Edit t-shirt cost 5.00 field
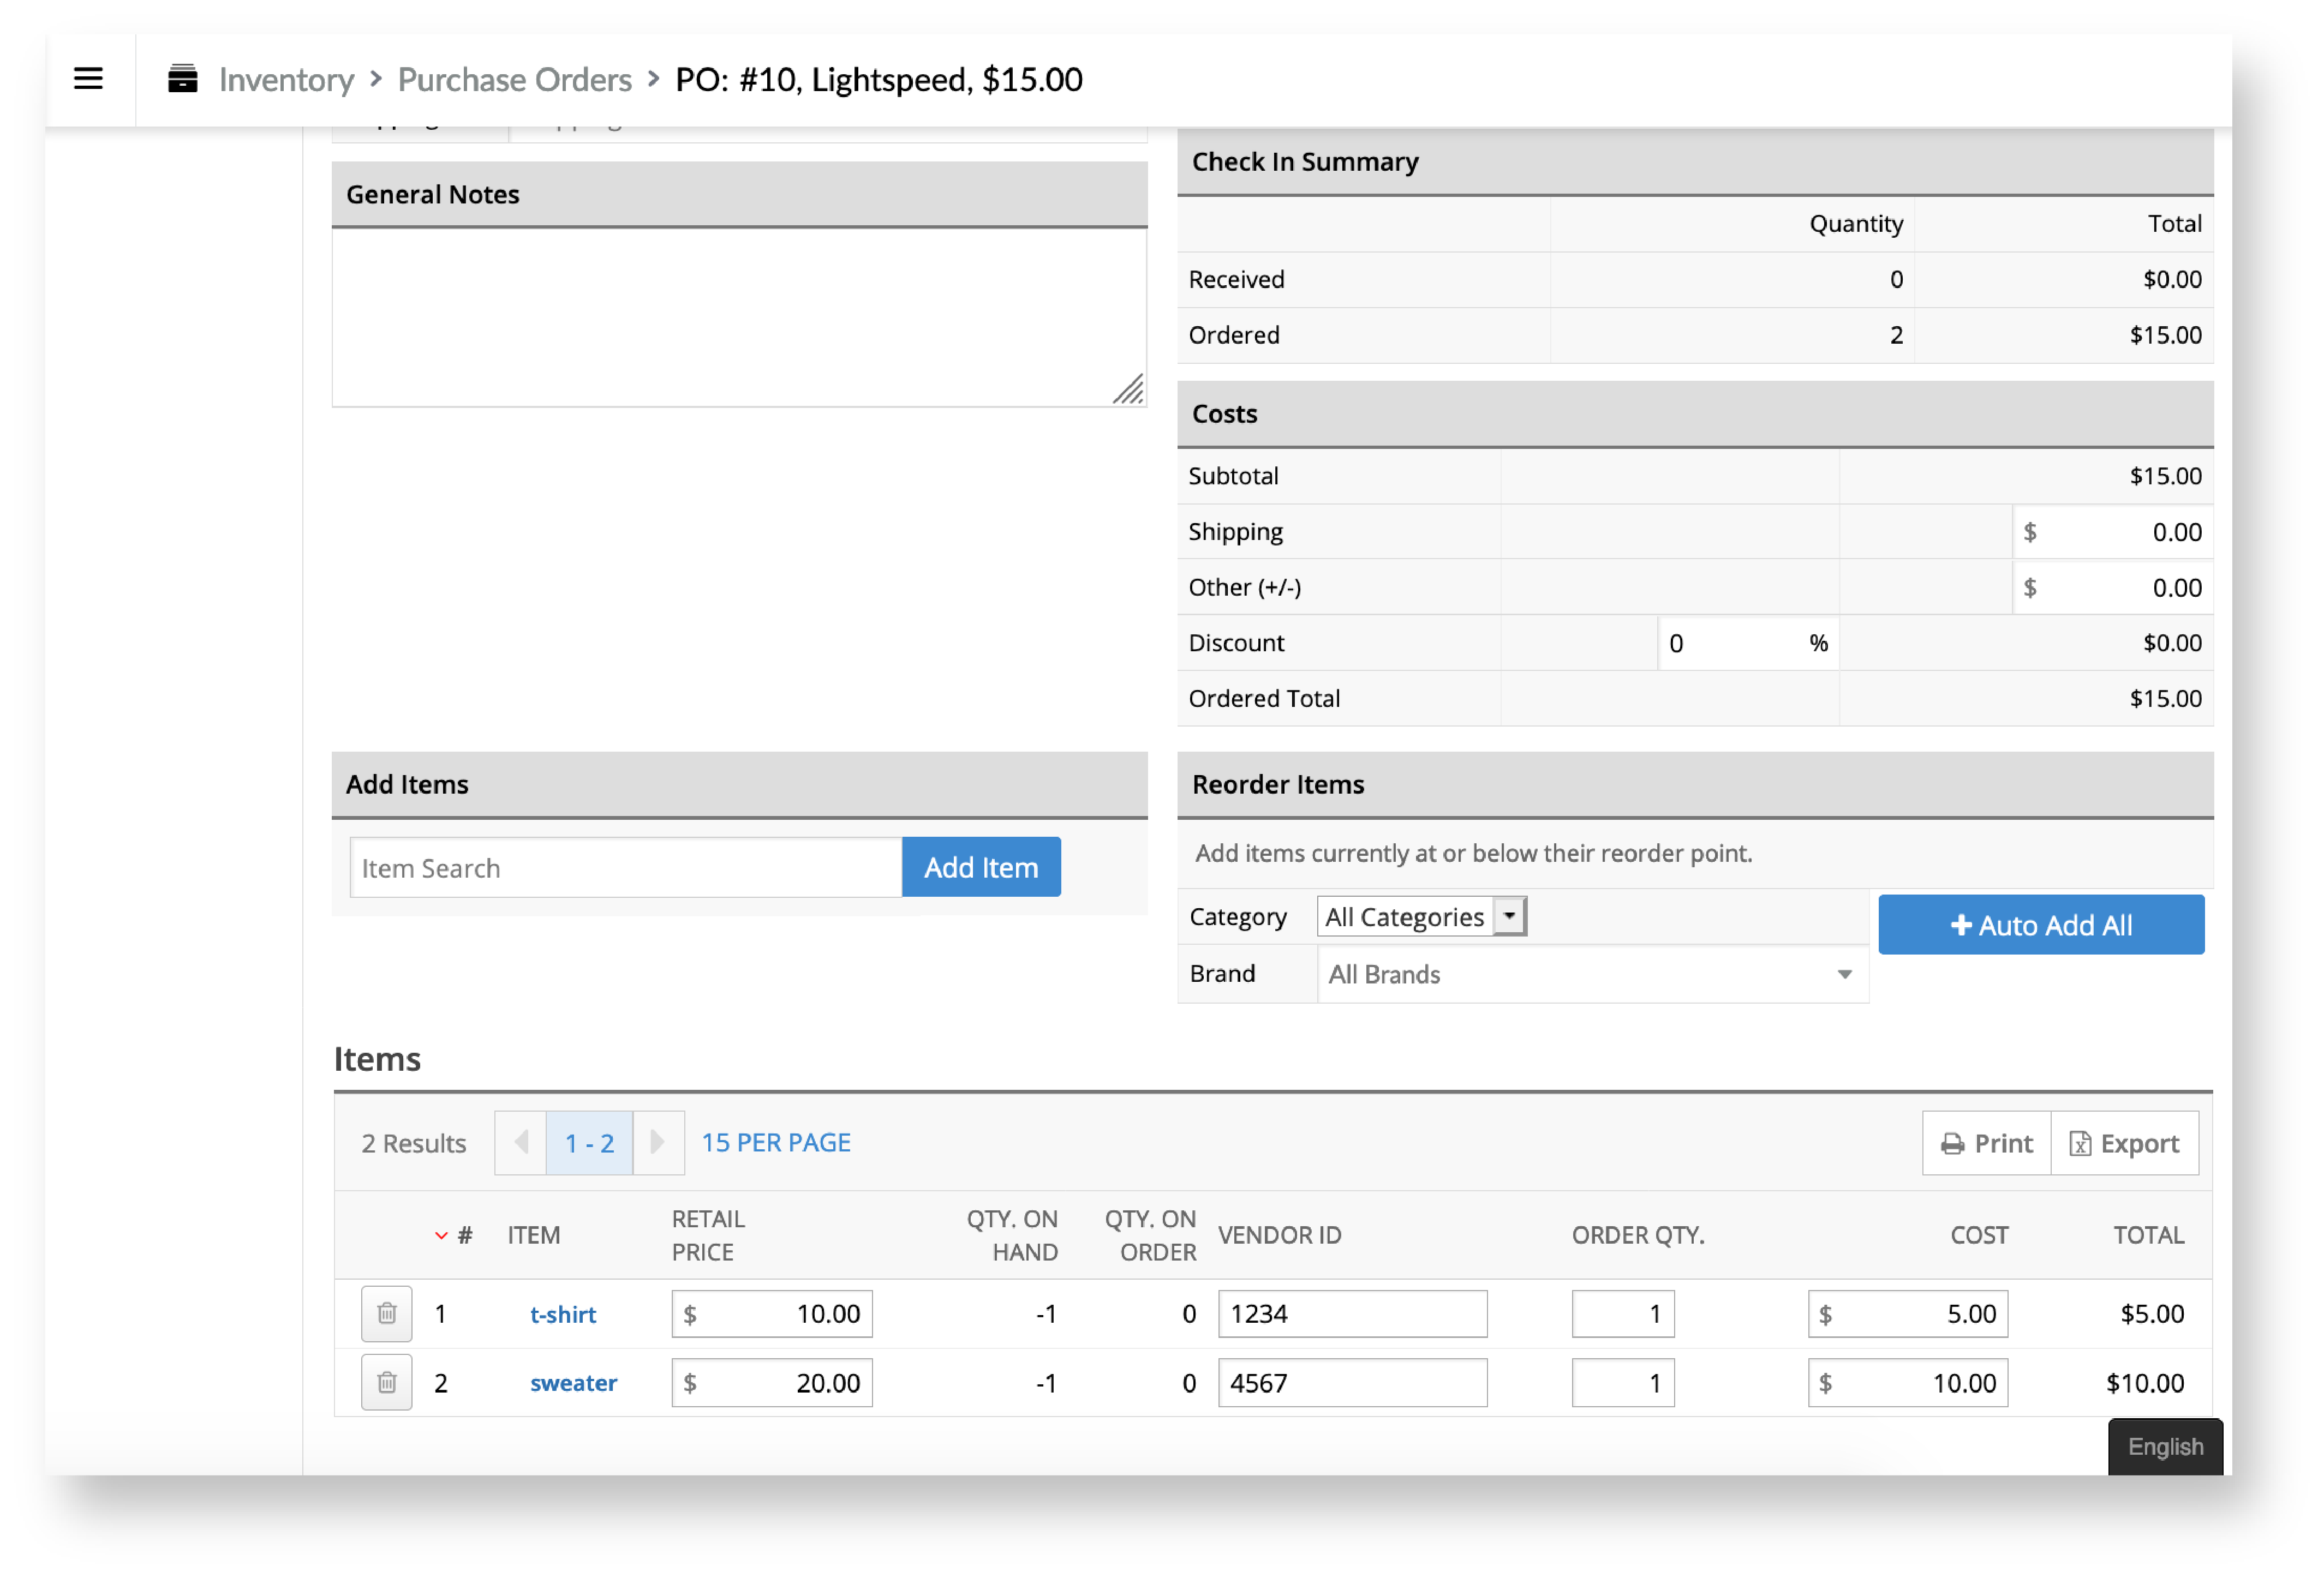Screen dimensions: 2324x1578 click(x=1908, y=1313)
